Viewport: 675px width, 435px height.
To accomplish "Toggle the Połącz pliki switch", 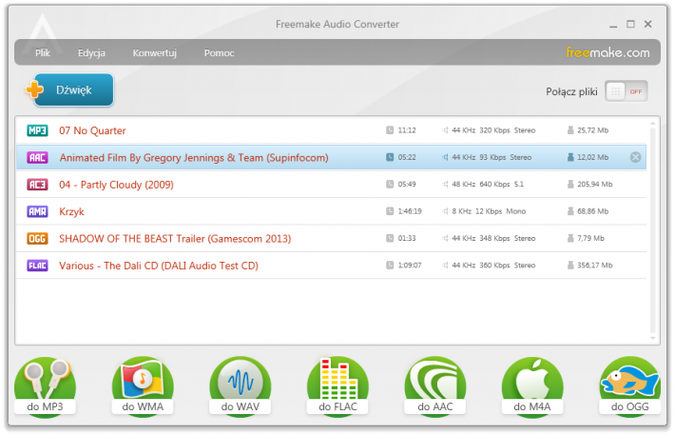I will (x=626, y=91).
